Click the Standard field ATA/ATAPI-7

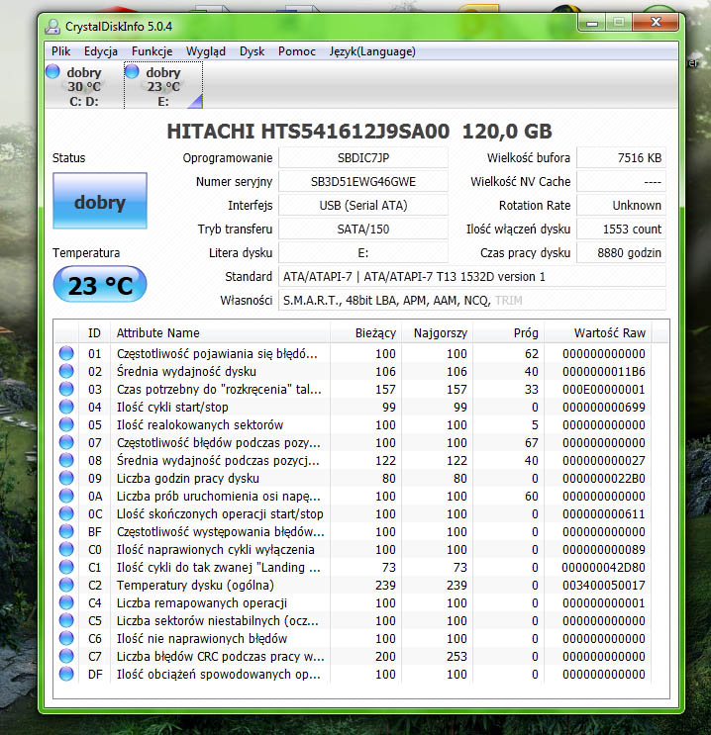coord(472,277)
